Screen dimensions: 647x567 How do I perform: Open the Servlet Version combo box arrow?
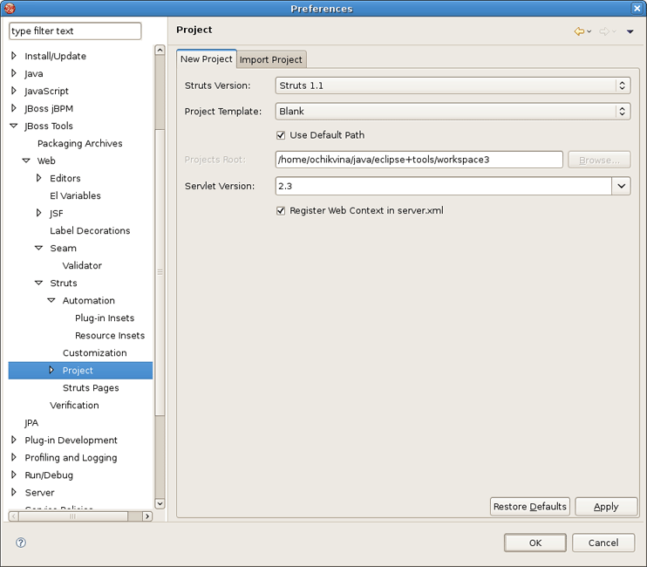coord(622,186)
